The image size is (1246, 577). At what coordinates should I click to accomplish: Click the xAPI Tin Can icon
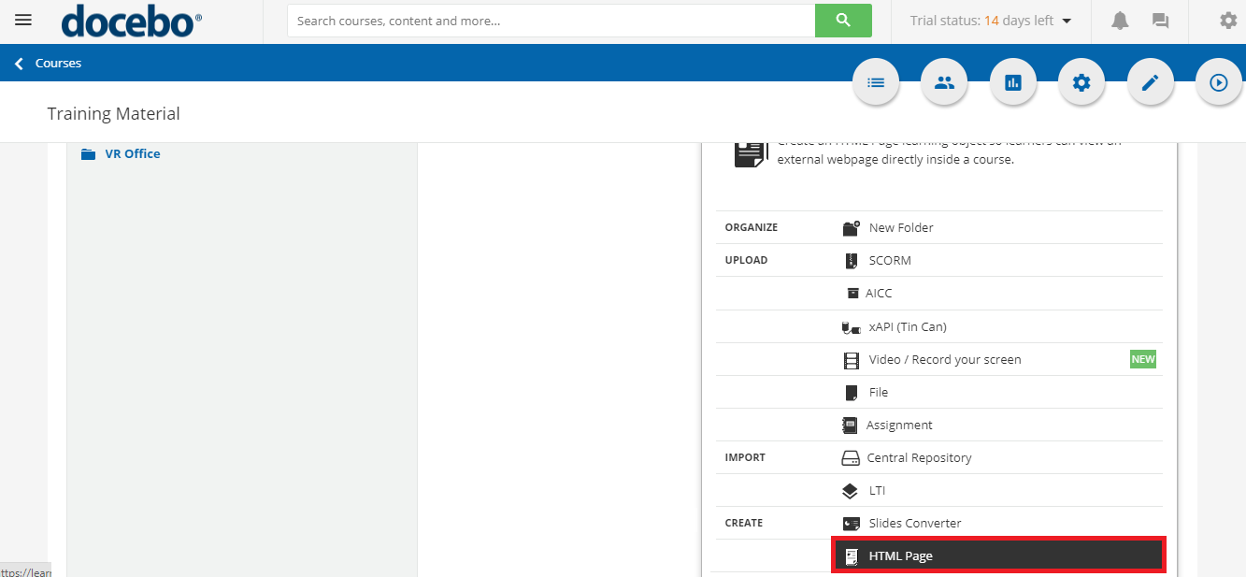click(x=851, y=327)
